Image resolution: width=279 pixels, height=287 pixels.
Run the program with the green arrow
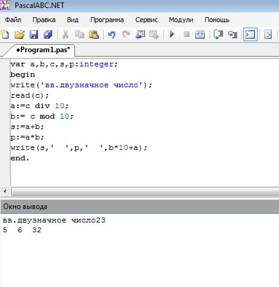[x=172, y=34]
